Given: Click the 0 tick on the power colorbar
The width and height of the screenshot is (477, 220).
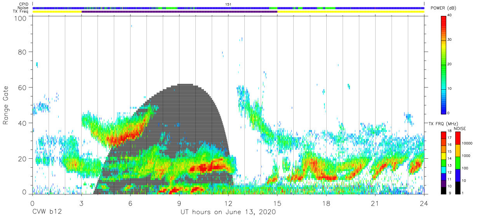Looking at the screenshot, I should 449,113.
